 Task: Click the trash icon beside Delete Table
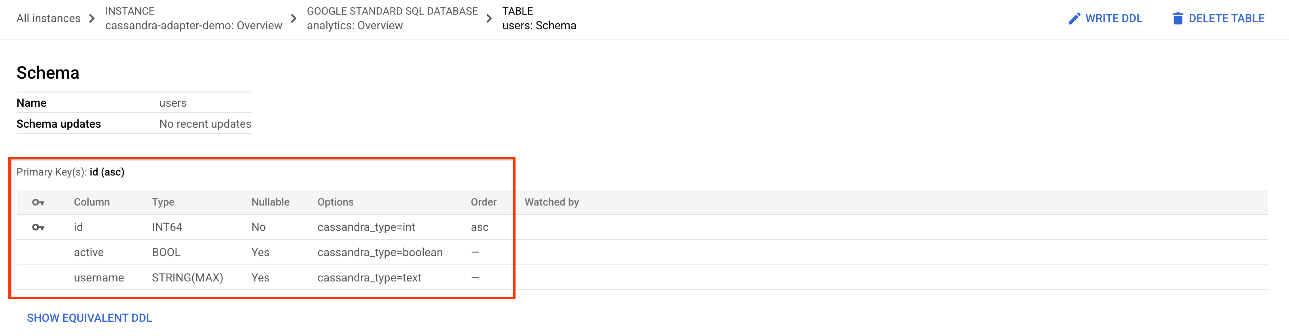1177,19
